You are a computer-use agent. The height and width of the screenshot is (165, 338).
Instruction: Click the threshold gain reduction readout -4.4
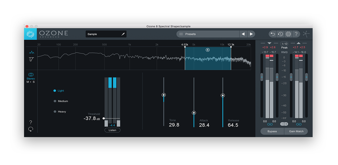click(x=112, y=126)
